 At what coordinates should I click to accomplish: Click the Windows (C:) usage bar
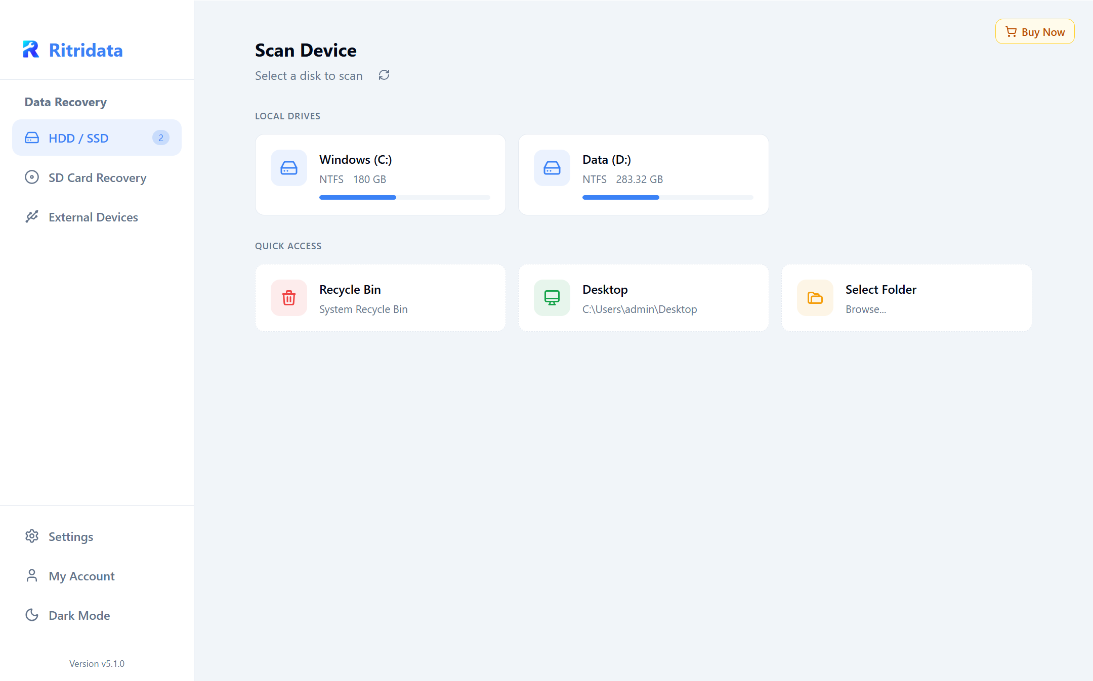point(405,197)
